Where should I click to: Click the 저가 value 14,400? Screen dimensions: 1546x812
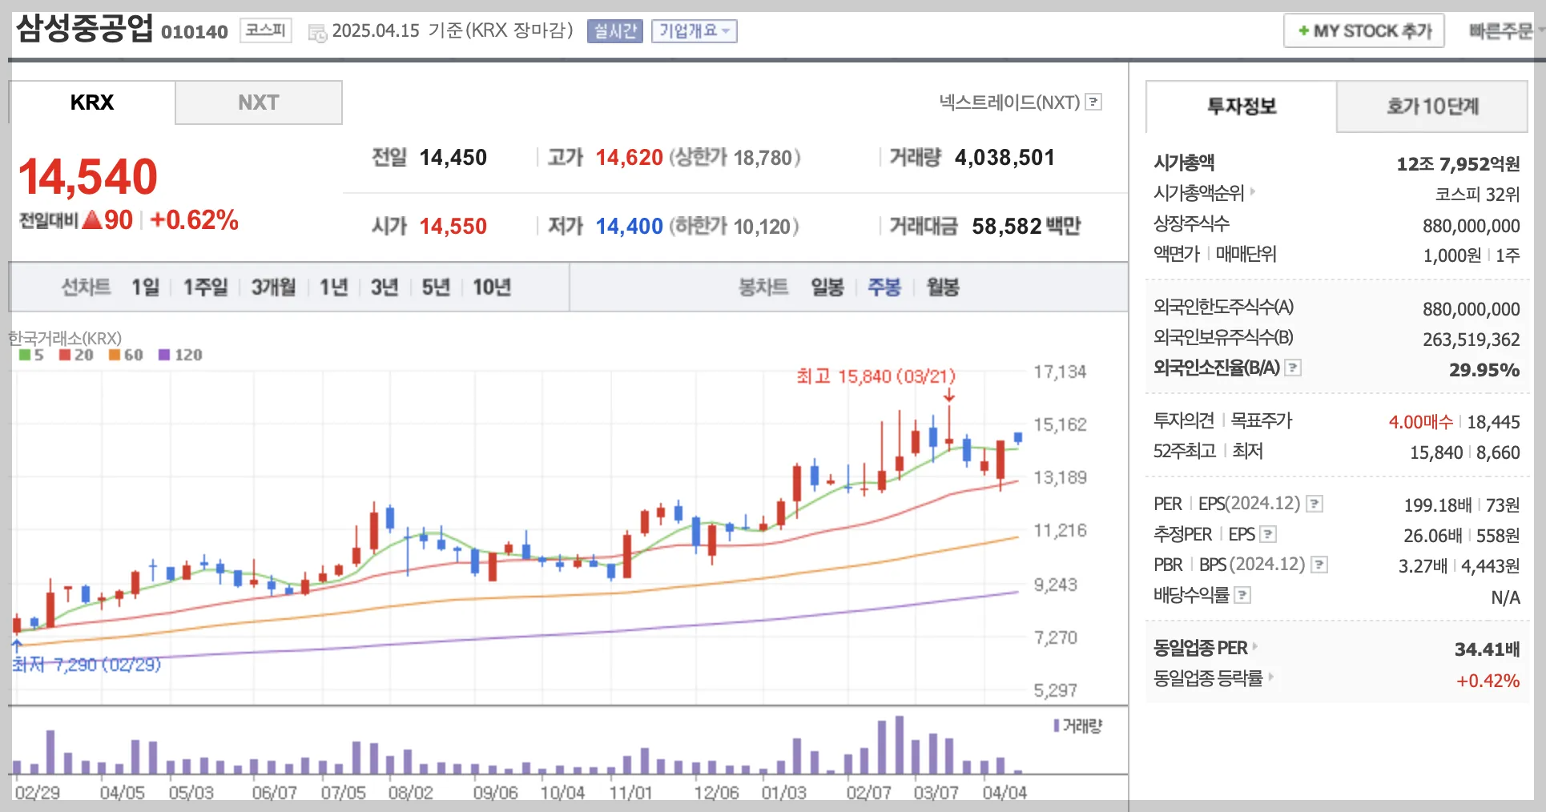[629, 227]
